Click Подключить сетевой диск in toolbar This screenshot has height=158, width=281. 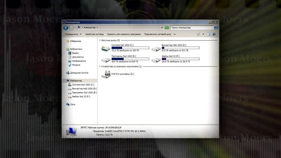(x=158, y=34)
